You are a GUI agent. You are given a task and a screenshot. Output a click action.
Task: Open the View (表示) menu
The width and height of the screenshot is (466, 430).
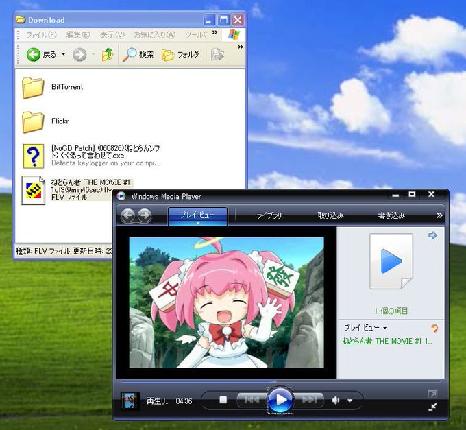point(112,35)
